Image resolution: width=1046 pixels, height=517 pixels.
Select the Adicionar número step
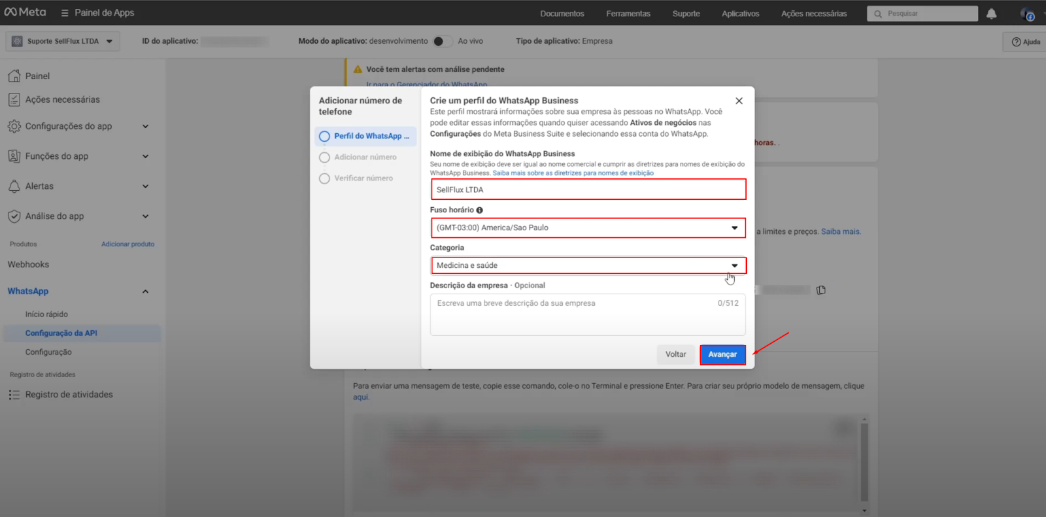point(365,158)
